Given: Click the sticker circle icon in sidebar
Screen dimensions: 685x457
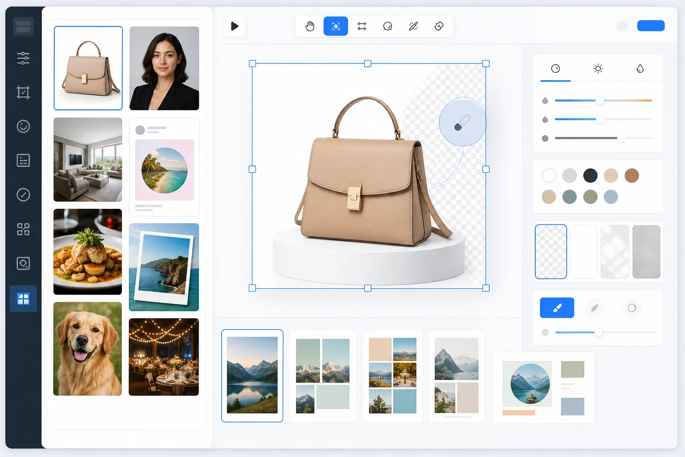Looking at the screenshot, I should [x=23, y=126].
